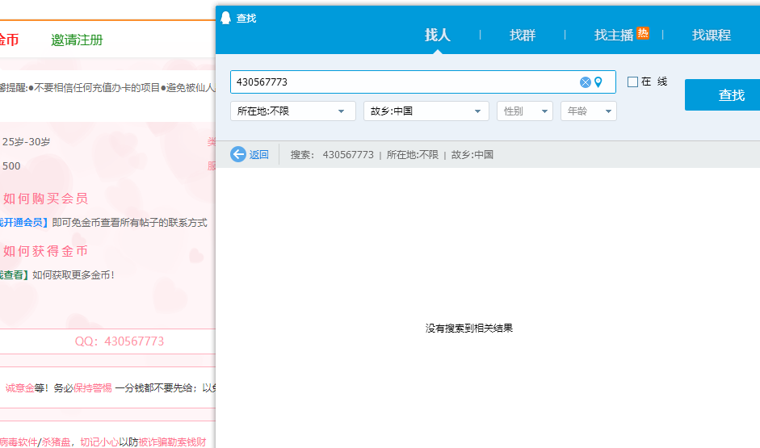Open the 找主播 tab

[613, 35]
